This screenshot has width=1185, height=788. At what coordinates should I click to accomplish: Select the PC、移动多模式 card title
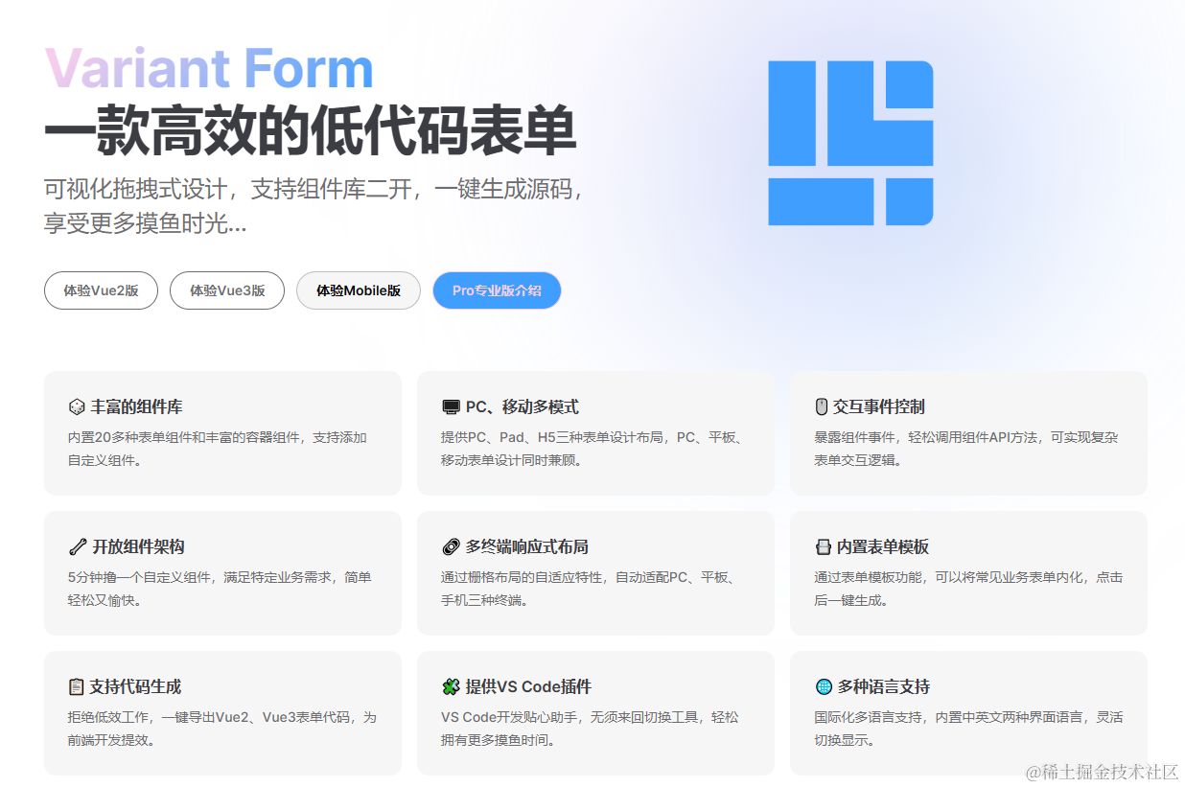[x=522, y=407]
